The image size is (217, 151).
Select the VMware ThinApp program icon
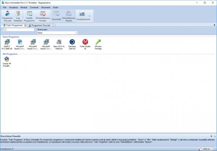(98, 44)
